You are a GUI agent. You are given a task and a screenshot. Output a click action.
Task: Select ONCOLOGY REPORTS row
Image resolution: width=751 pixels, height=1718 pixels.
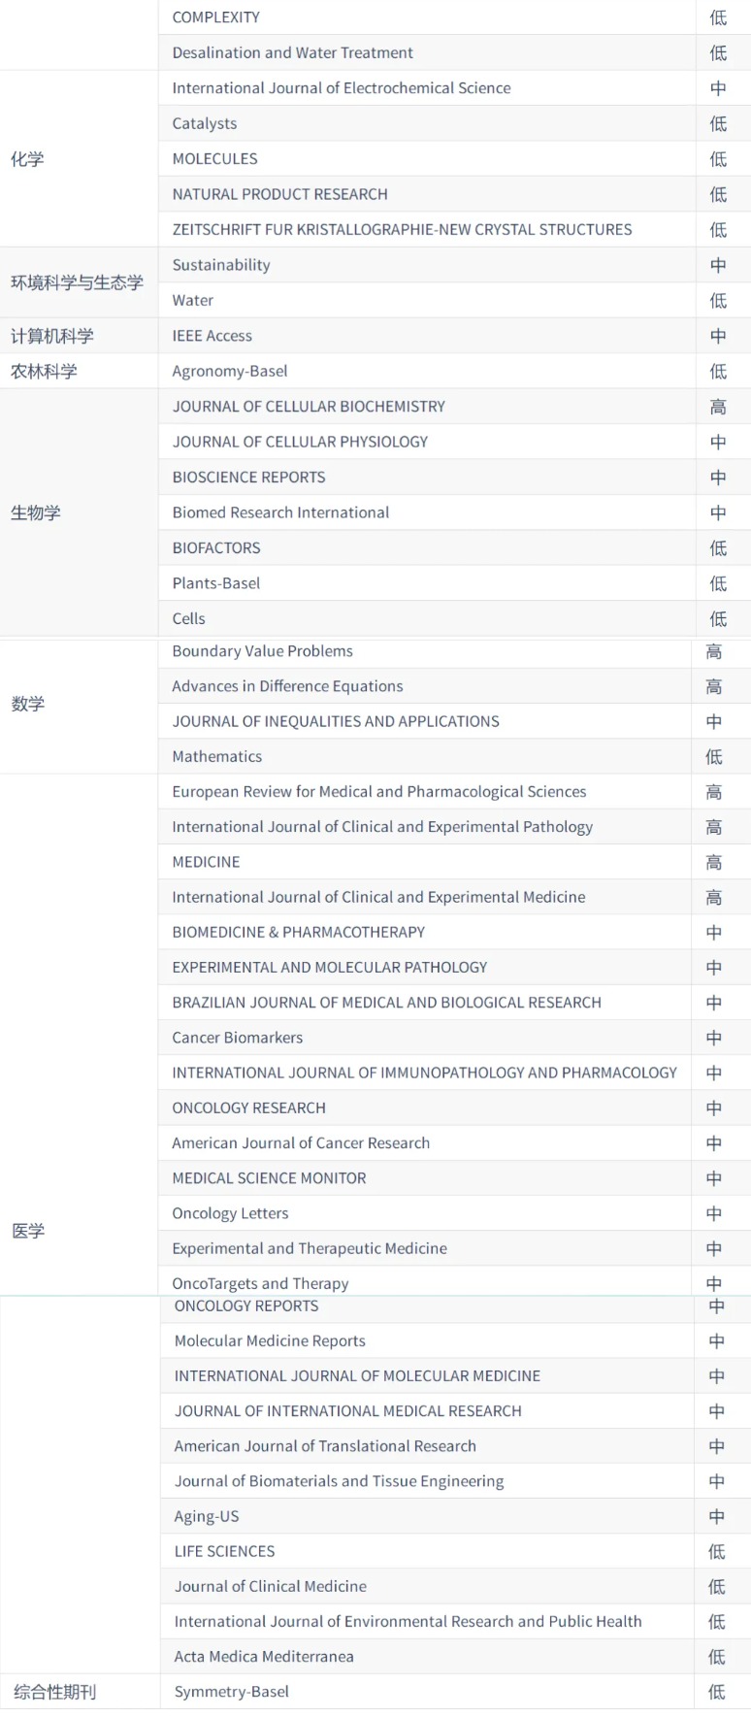456,1306
